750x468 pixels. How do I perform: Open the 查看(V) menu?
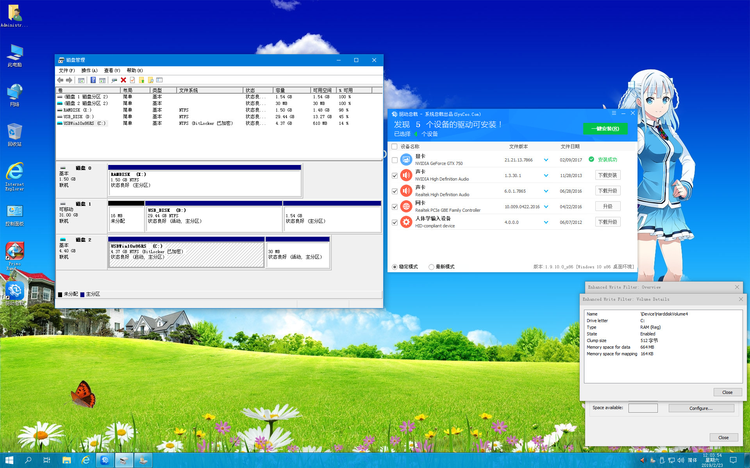[112, 71]
